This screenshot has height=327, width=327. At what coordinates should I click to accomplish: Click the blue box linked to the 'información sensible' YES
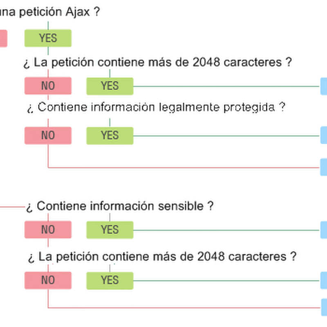pyautogui.click(x=324, y=230)
